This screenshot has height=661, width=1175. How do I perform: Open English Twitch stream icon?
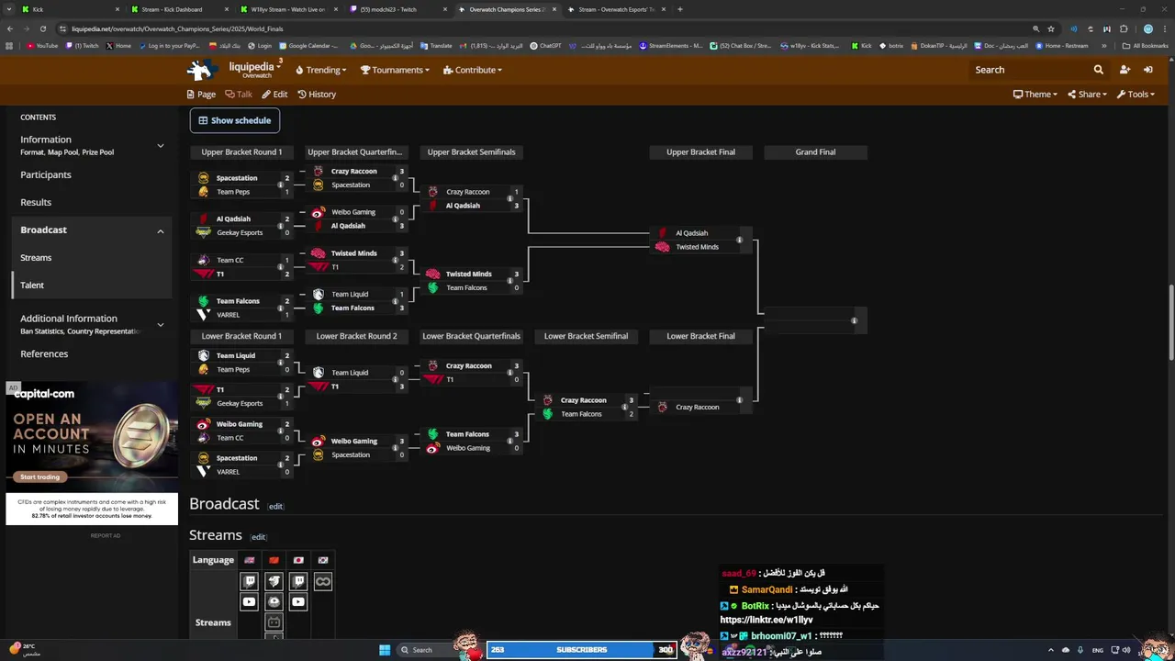[x=249, y=581]
